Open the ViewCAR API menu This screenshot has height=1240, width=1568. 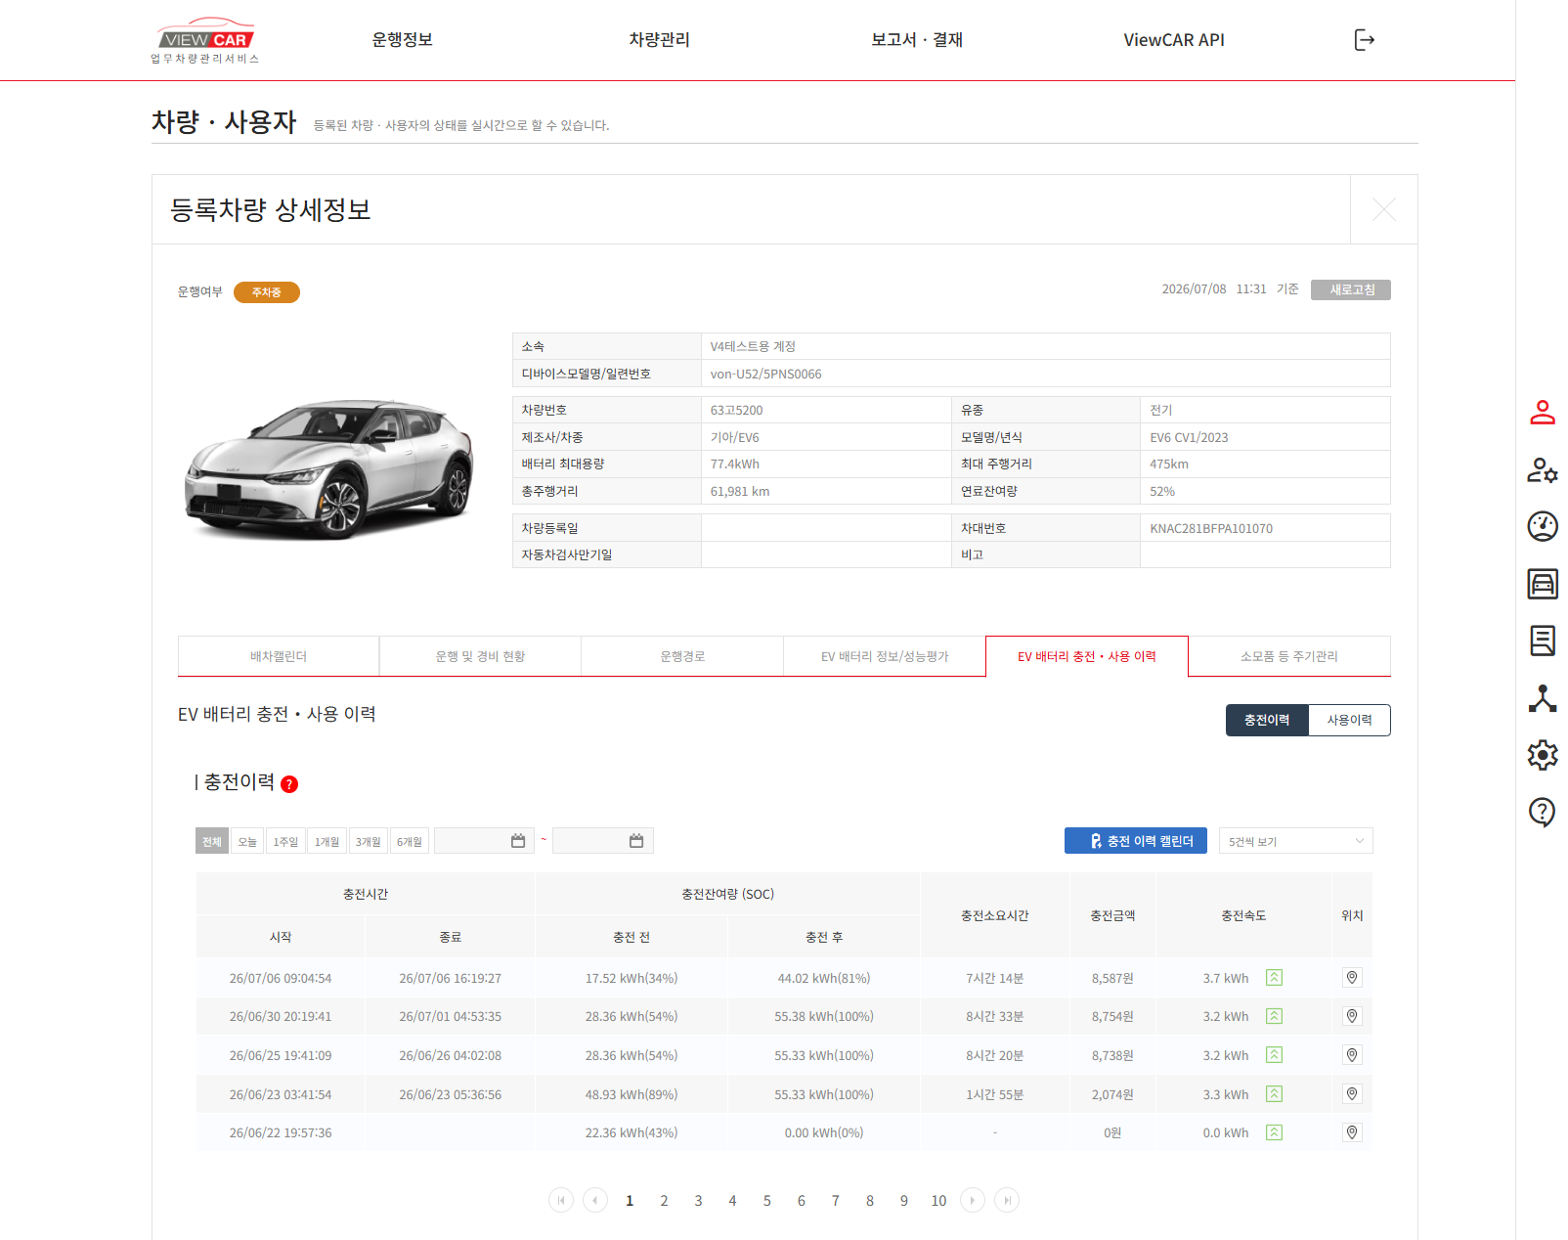[1174, 40]
